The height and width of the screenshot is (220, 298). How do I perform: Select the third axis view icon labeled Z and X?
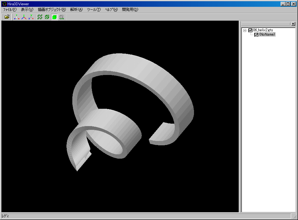31,17
